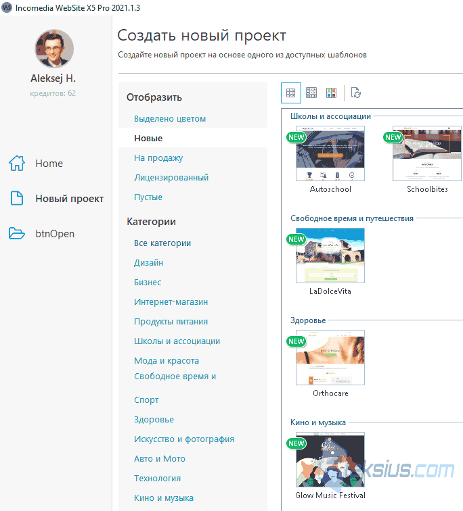The width and height of the screenshot is (463, 511).
Task: Click Школы и ассоциации group header
Action: pos(330,116)
